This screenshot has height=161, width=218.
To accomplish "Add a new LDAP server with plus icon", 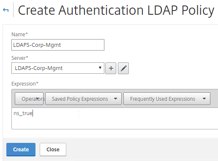I will pos(111,68).
